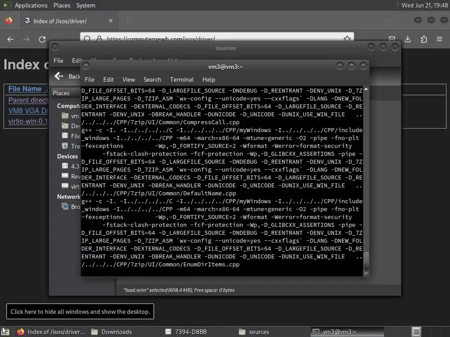Select Browse Network in sources sidebar

pyautogui.click(x=71, y=207)
